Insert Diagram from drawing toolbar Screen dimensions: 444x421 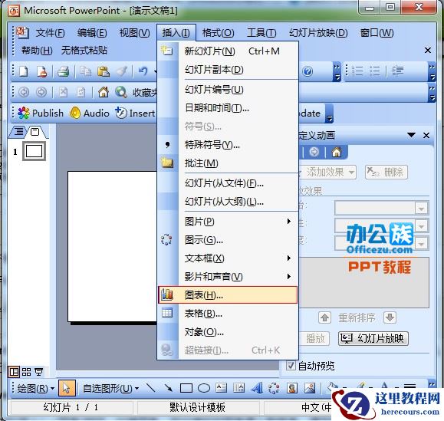point(274,388)
